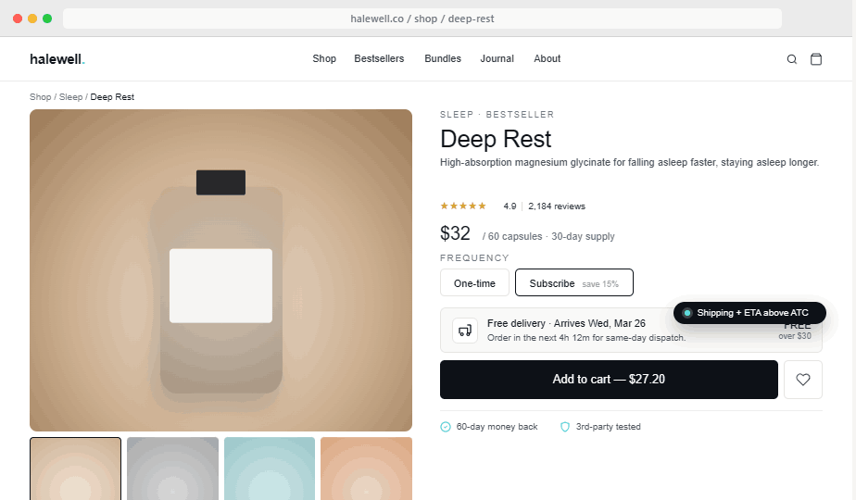This screenshot has height=500, width=856.
Task: Open the 2,184 reviews link
Action: [556, 206]
